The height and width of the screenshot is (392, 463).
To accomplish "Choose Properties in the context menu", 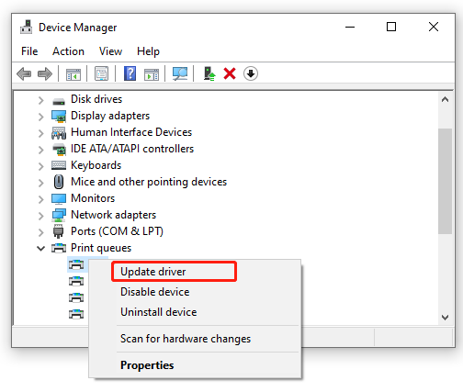I will pyautogui.click(x=147, y=365).
